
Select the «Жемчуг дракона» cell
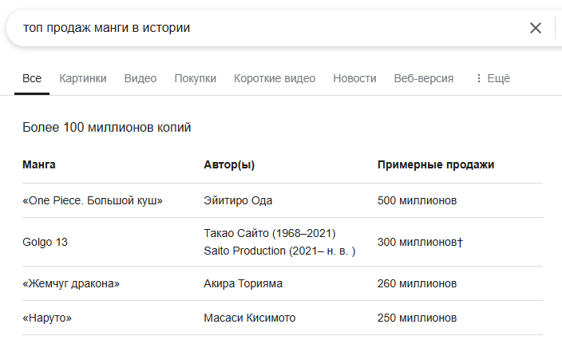(x=71, y=284)
